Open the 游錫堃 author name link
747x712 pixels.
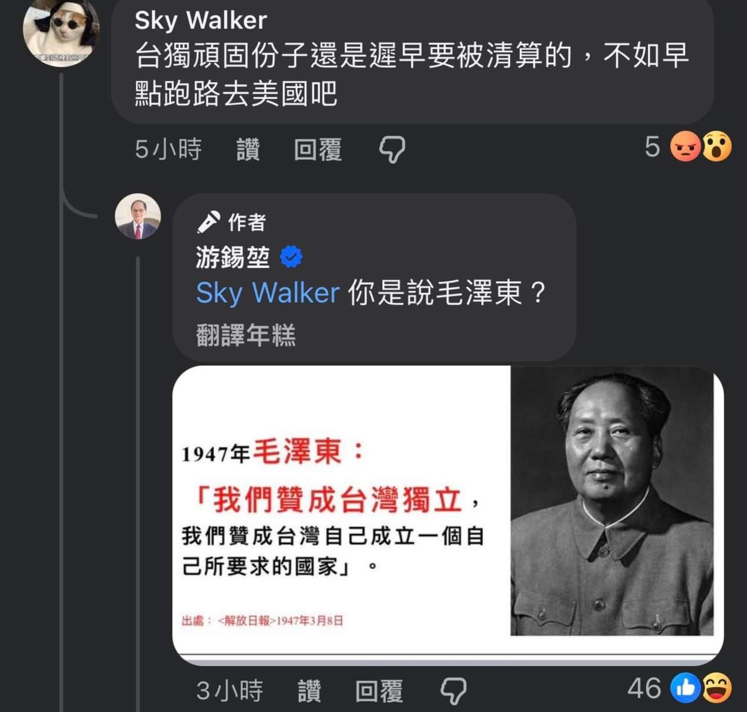point(233,257)
